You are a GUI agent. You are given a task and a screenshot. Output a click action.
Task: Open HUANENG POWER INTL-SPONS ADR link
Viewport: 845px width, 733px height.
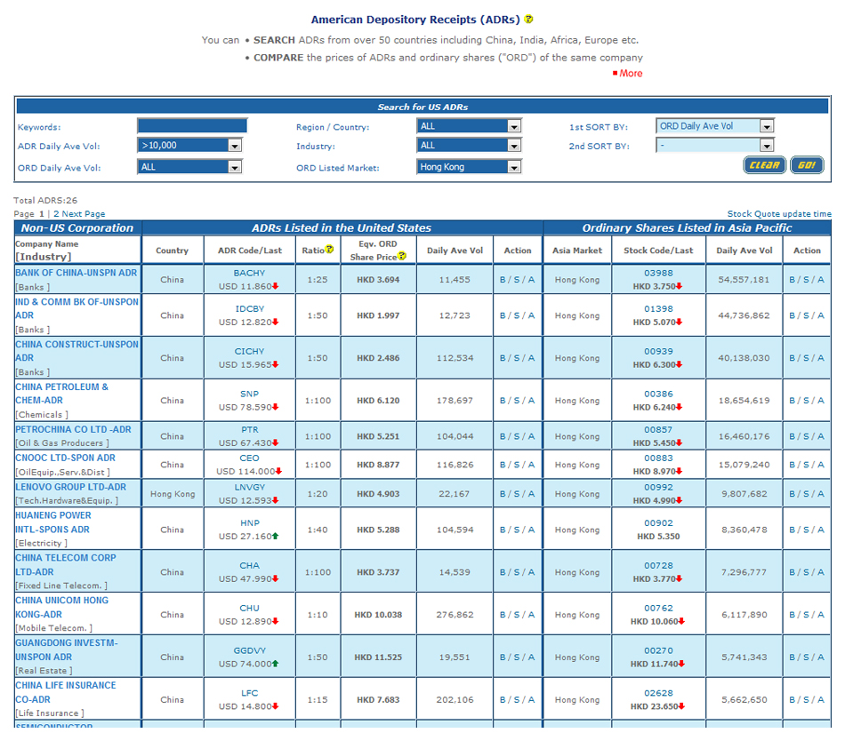click(52, 522)
